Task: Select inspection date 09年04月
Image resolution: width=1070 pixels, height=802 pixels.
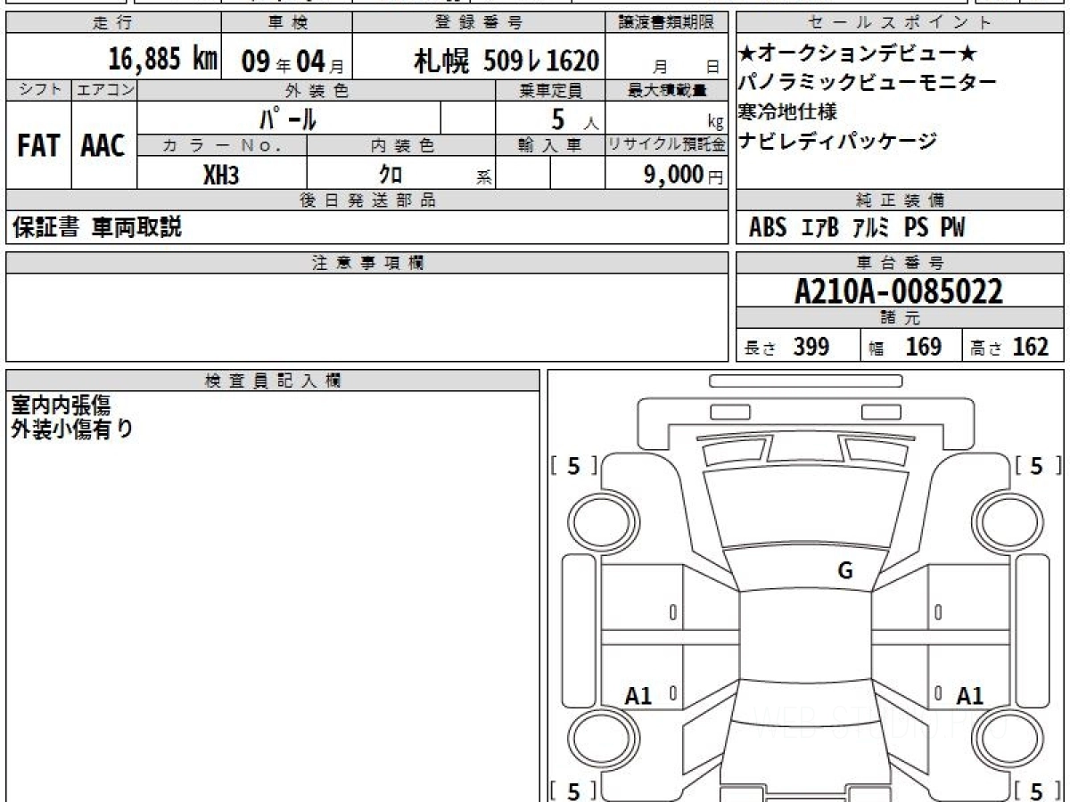Action: 292,61
